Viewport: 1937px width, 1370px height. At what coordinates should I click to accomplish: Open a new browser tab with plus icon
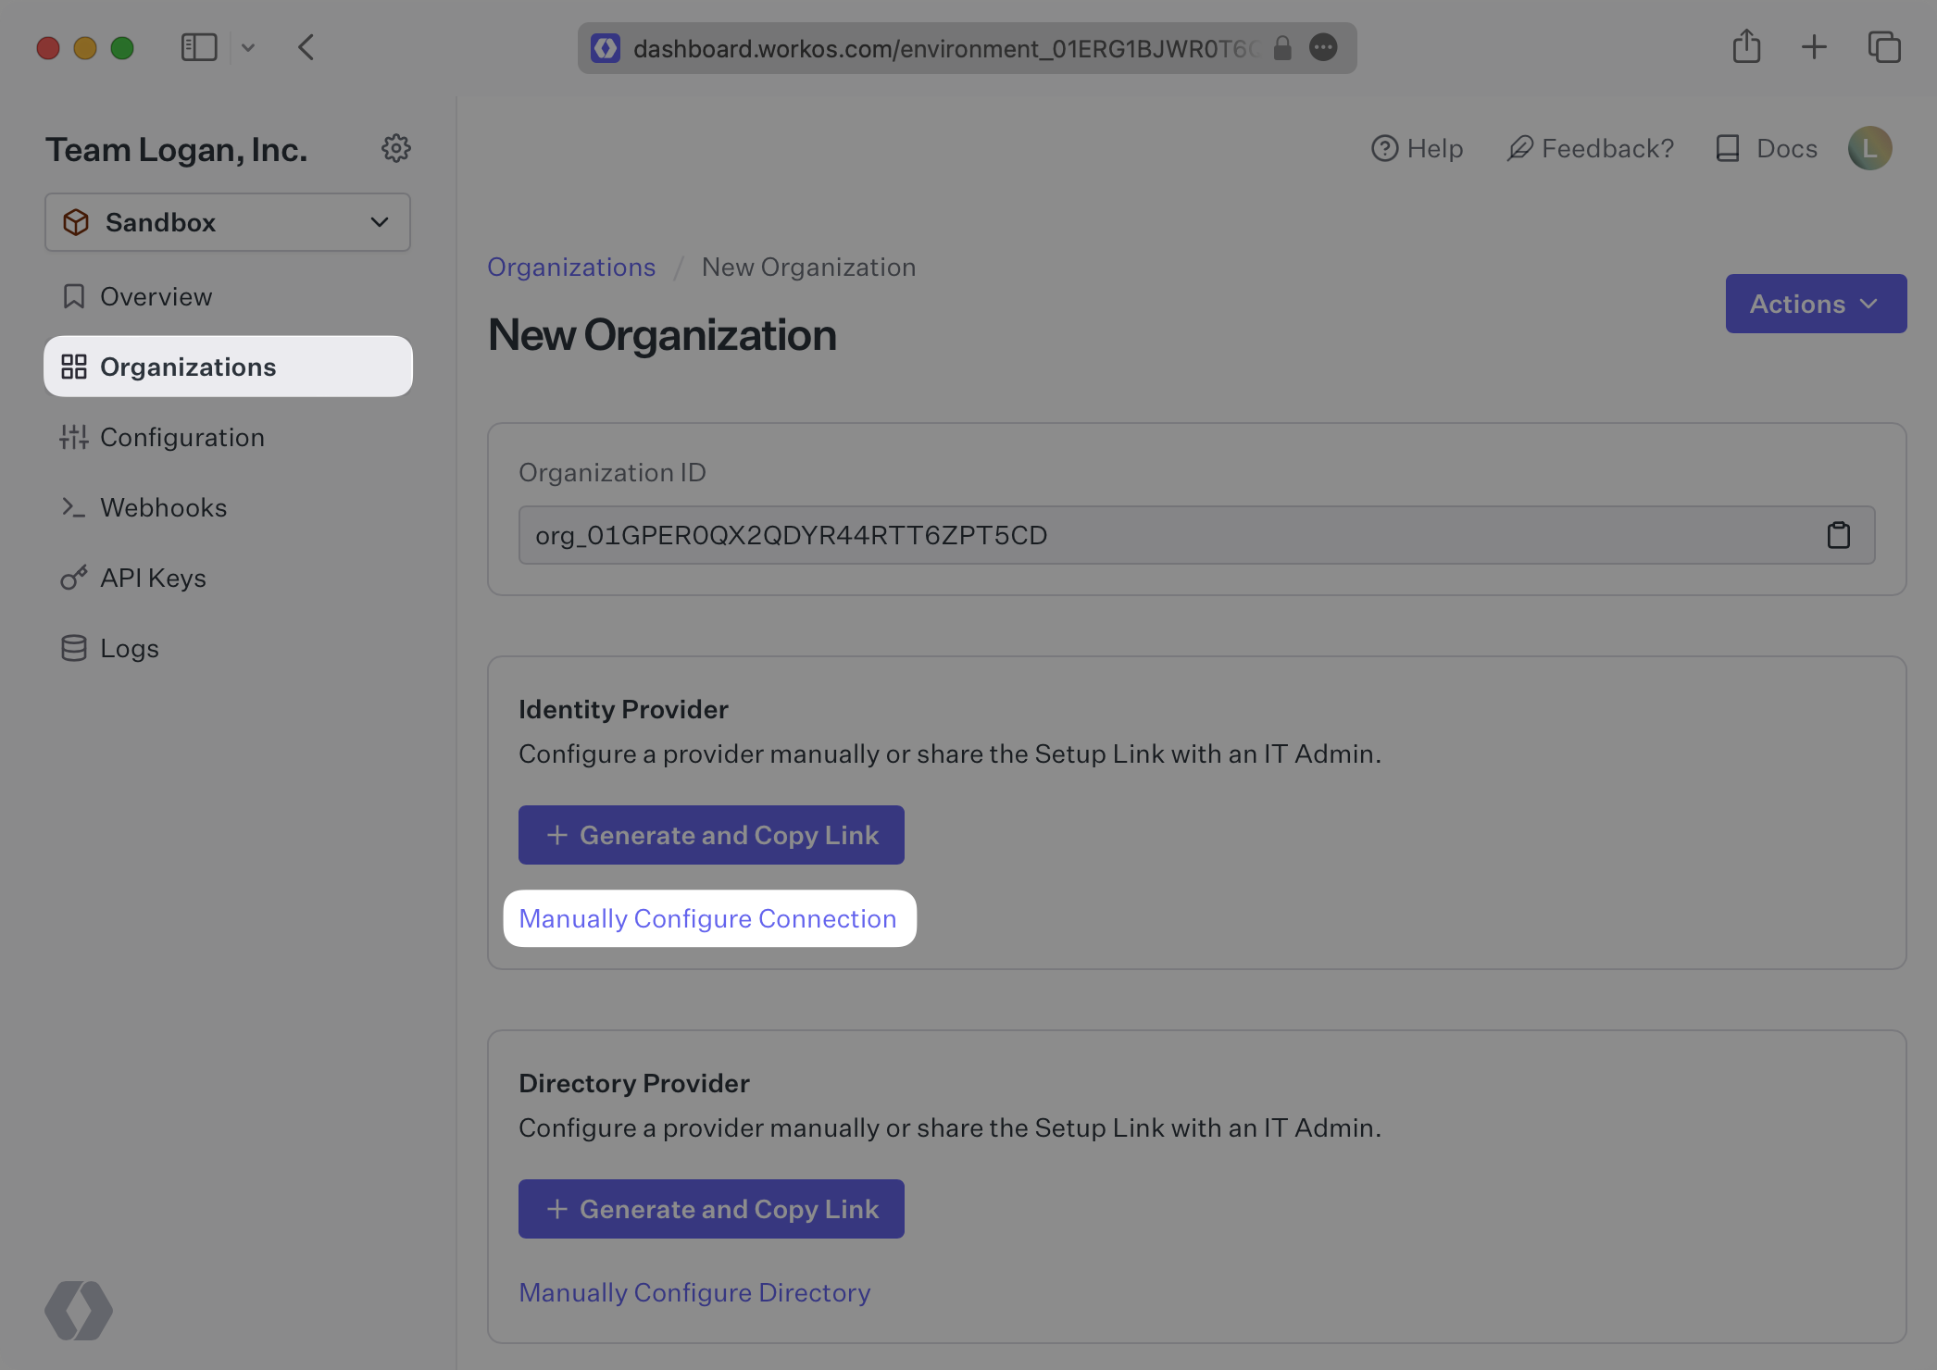[x=1814, y=47]
